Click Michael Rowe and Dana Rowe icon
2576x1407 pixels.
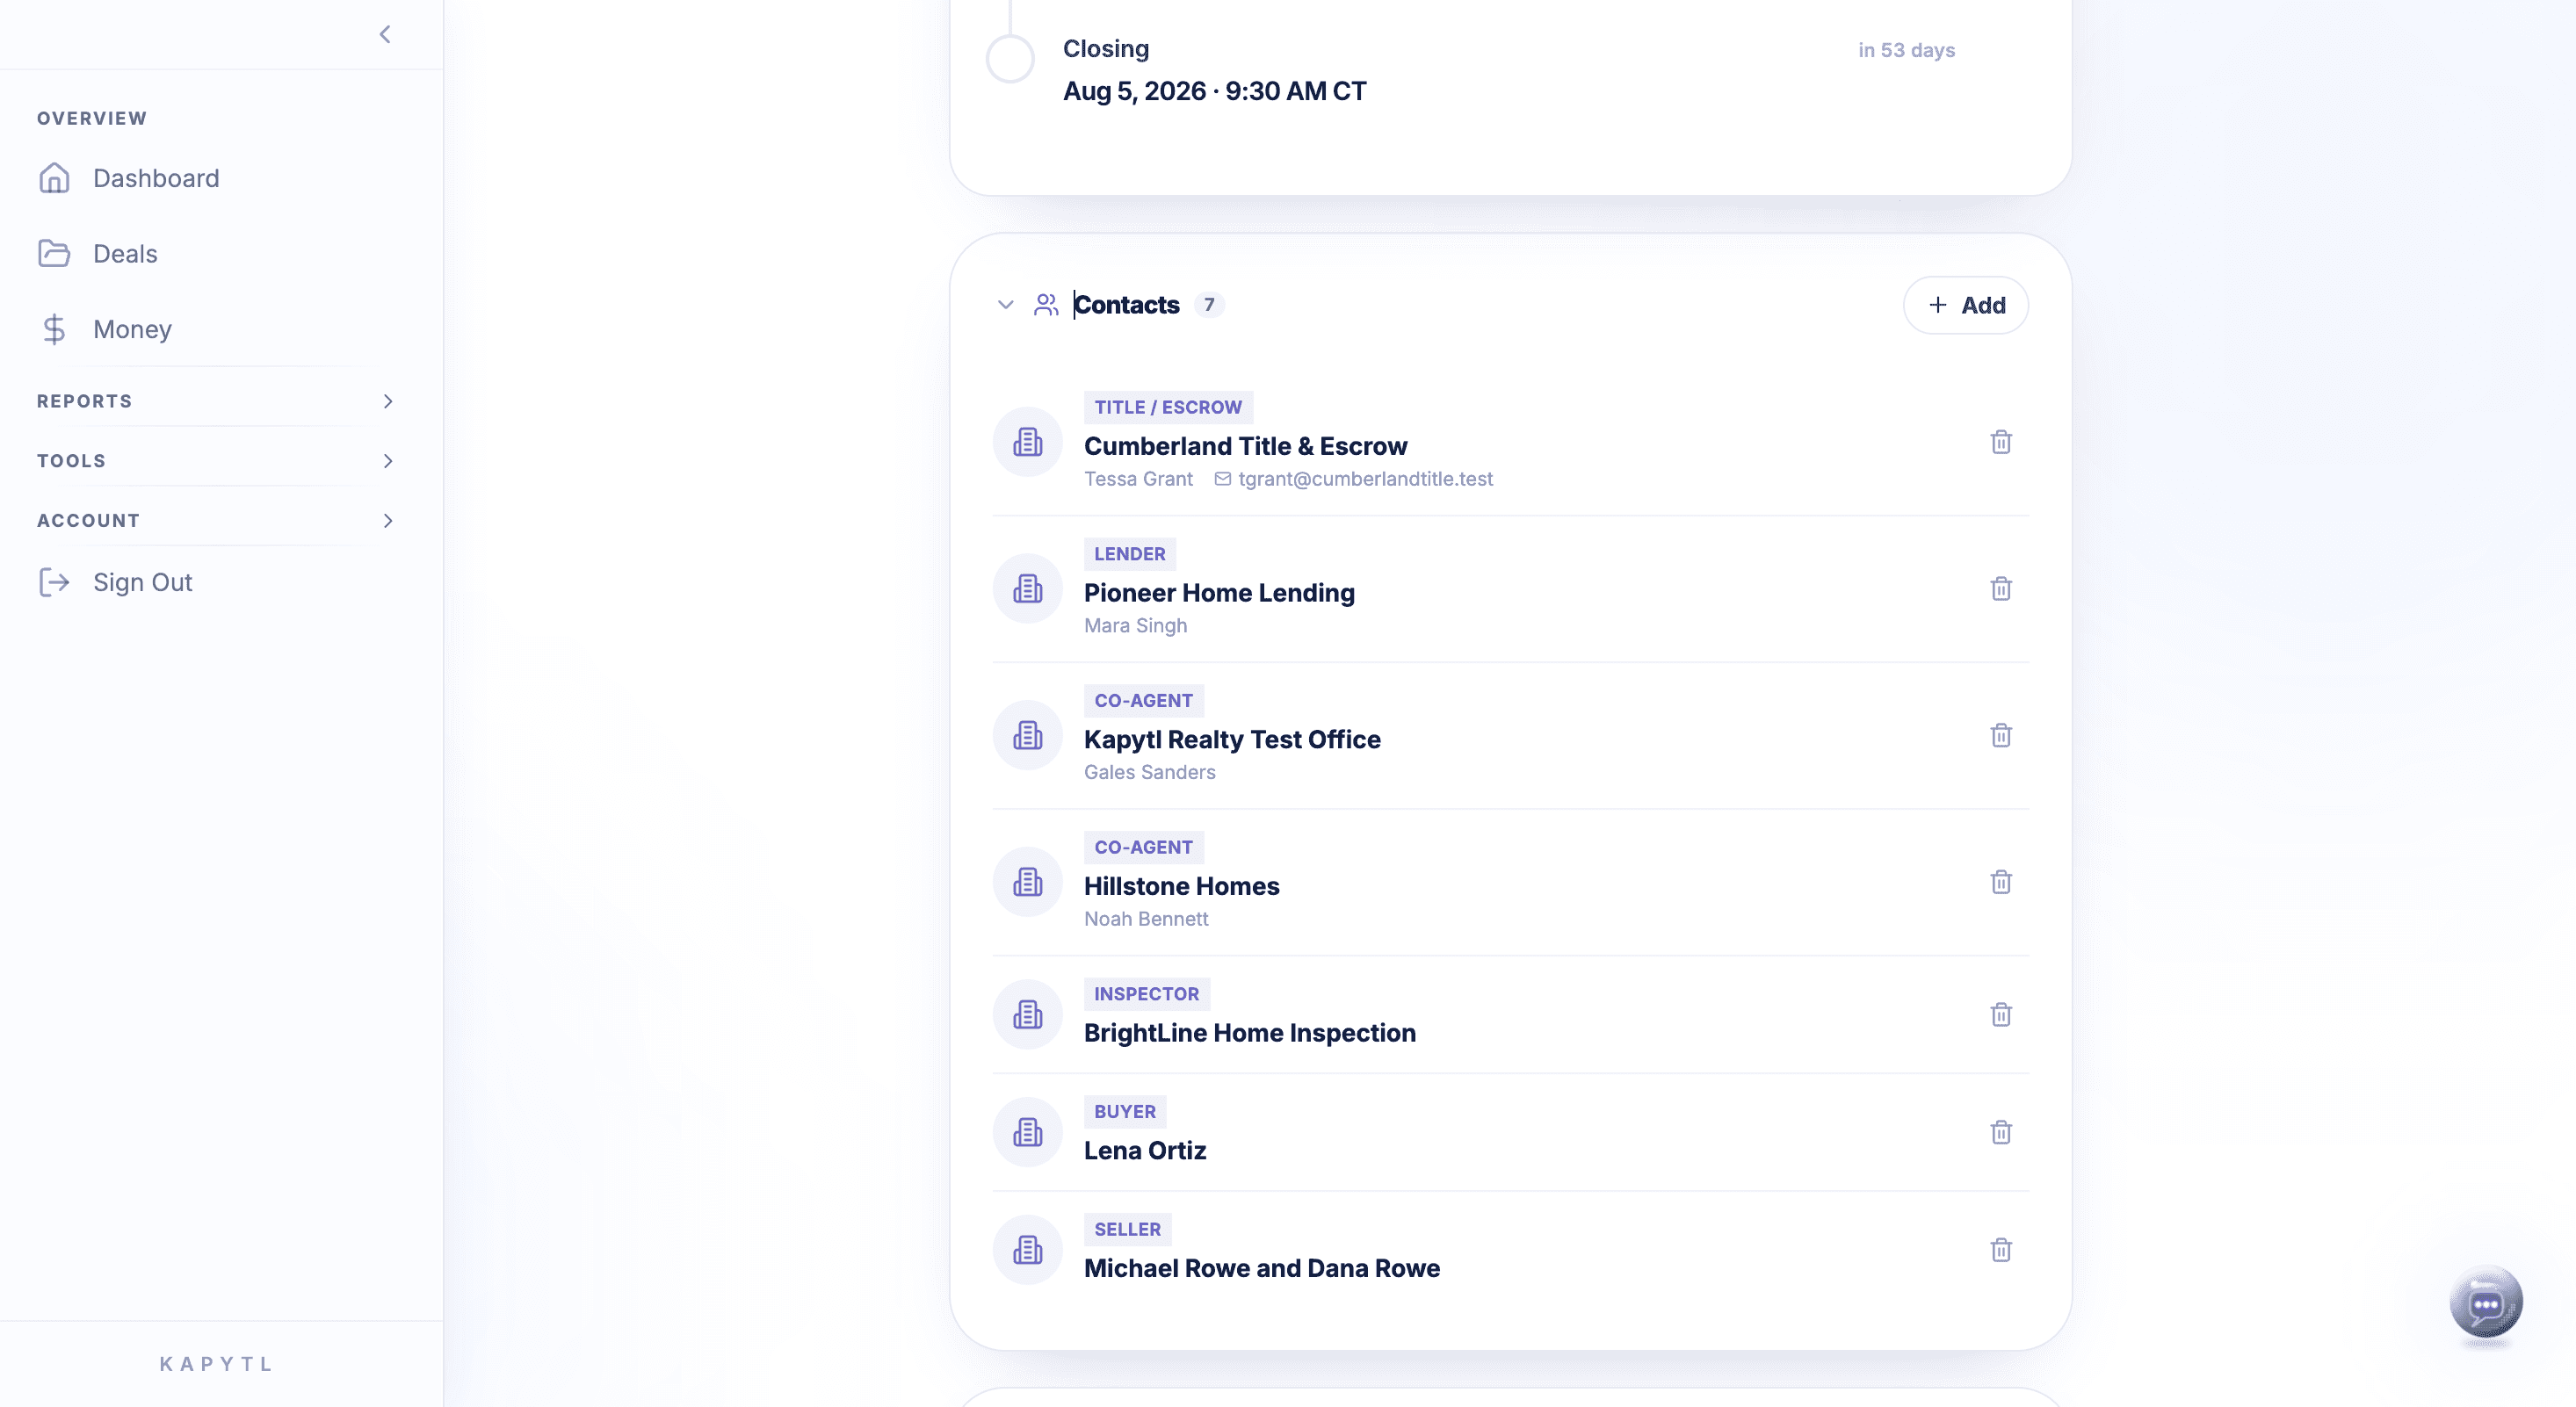pos(1028,1250)
